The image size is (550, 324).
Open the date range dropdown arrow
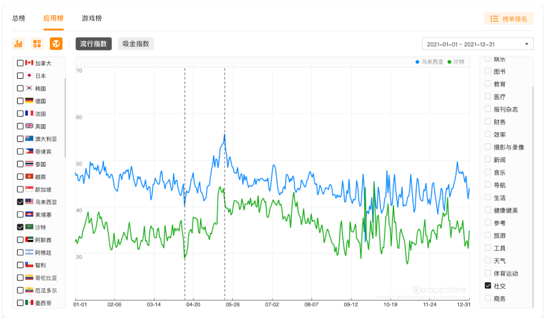point(527,44)
